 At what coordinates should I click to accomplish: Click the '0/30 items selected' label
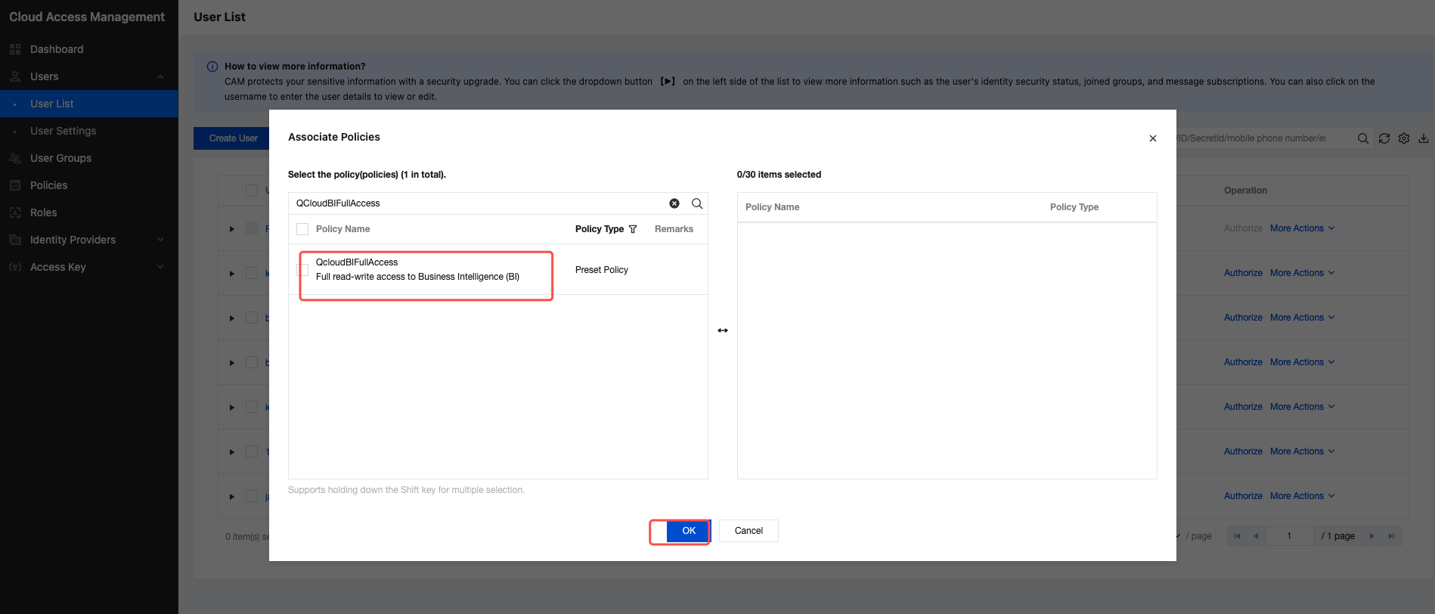click(779, 175)
